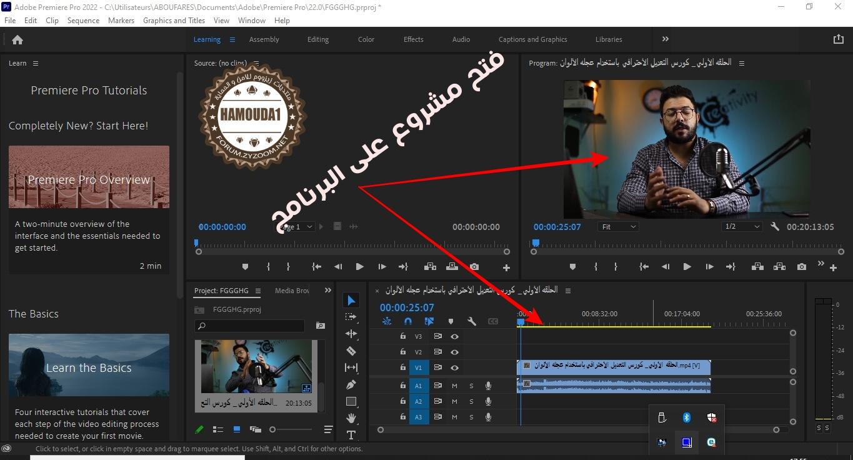This screenshot has height=460, width=853.
Task: Open the Timeline sequence panel menu
Action: click(x=568, y=290)
